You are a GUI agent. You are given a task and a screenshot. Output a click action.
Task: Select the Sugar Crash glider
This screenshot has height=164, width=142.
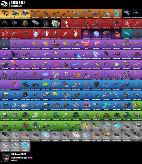point(86,106)
